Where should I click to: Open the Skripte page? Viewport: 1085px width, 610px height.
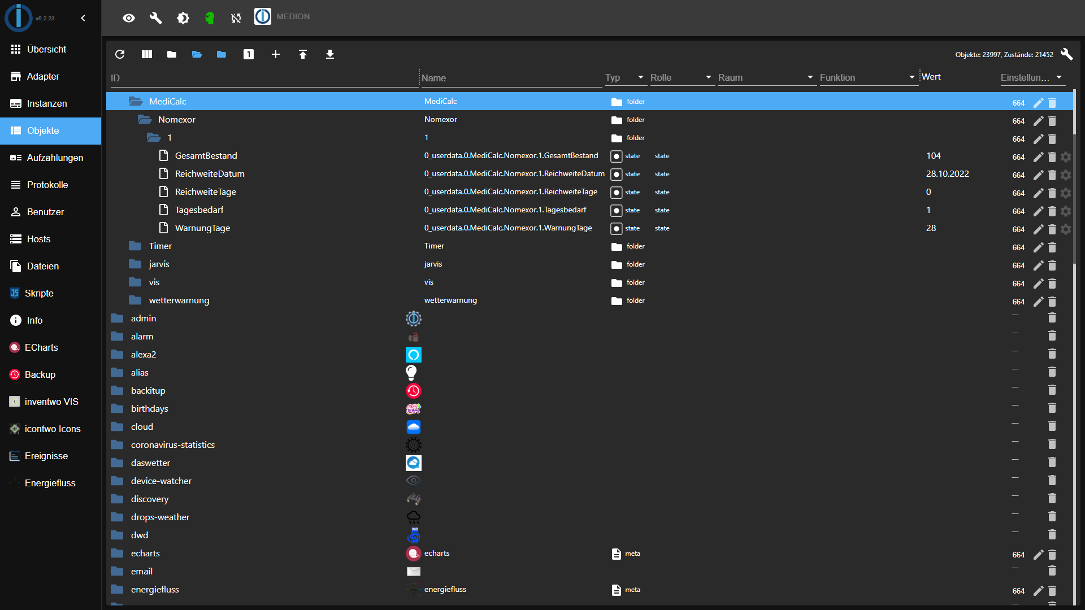pyautogui.click(x=51, y=293)
